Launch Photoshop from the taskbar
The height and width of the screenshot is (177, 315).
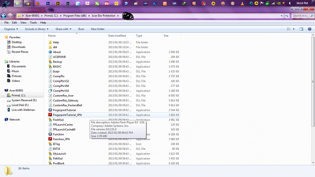coord(48,3)
